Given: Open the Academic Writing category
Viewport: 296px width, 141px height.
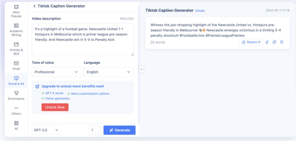Looking at the screenshot, I should (x=16, y=29).
